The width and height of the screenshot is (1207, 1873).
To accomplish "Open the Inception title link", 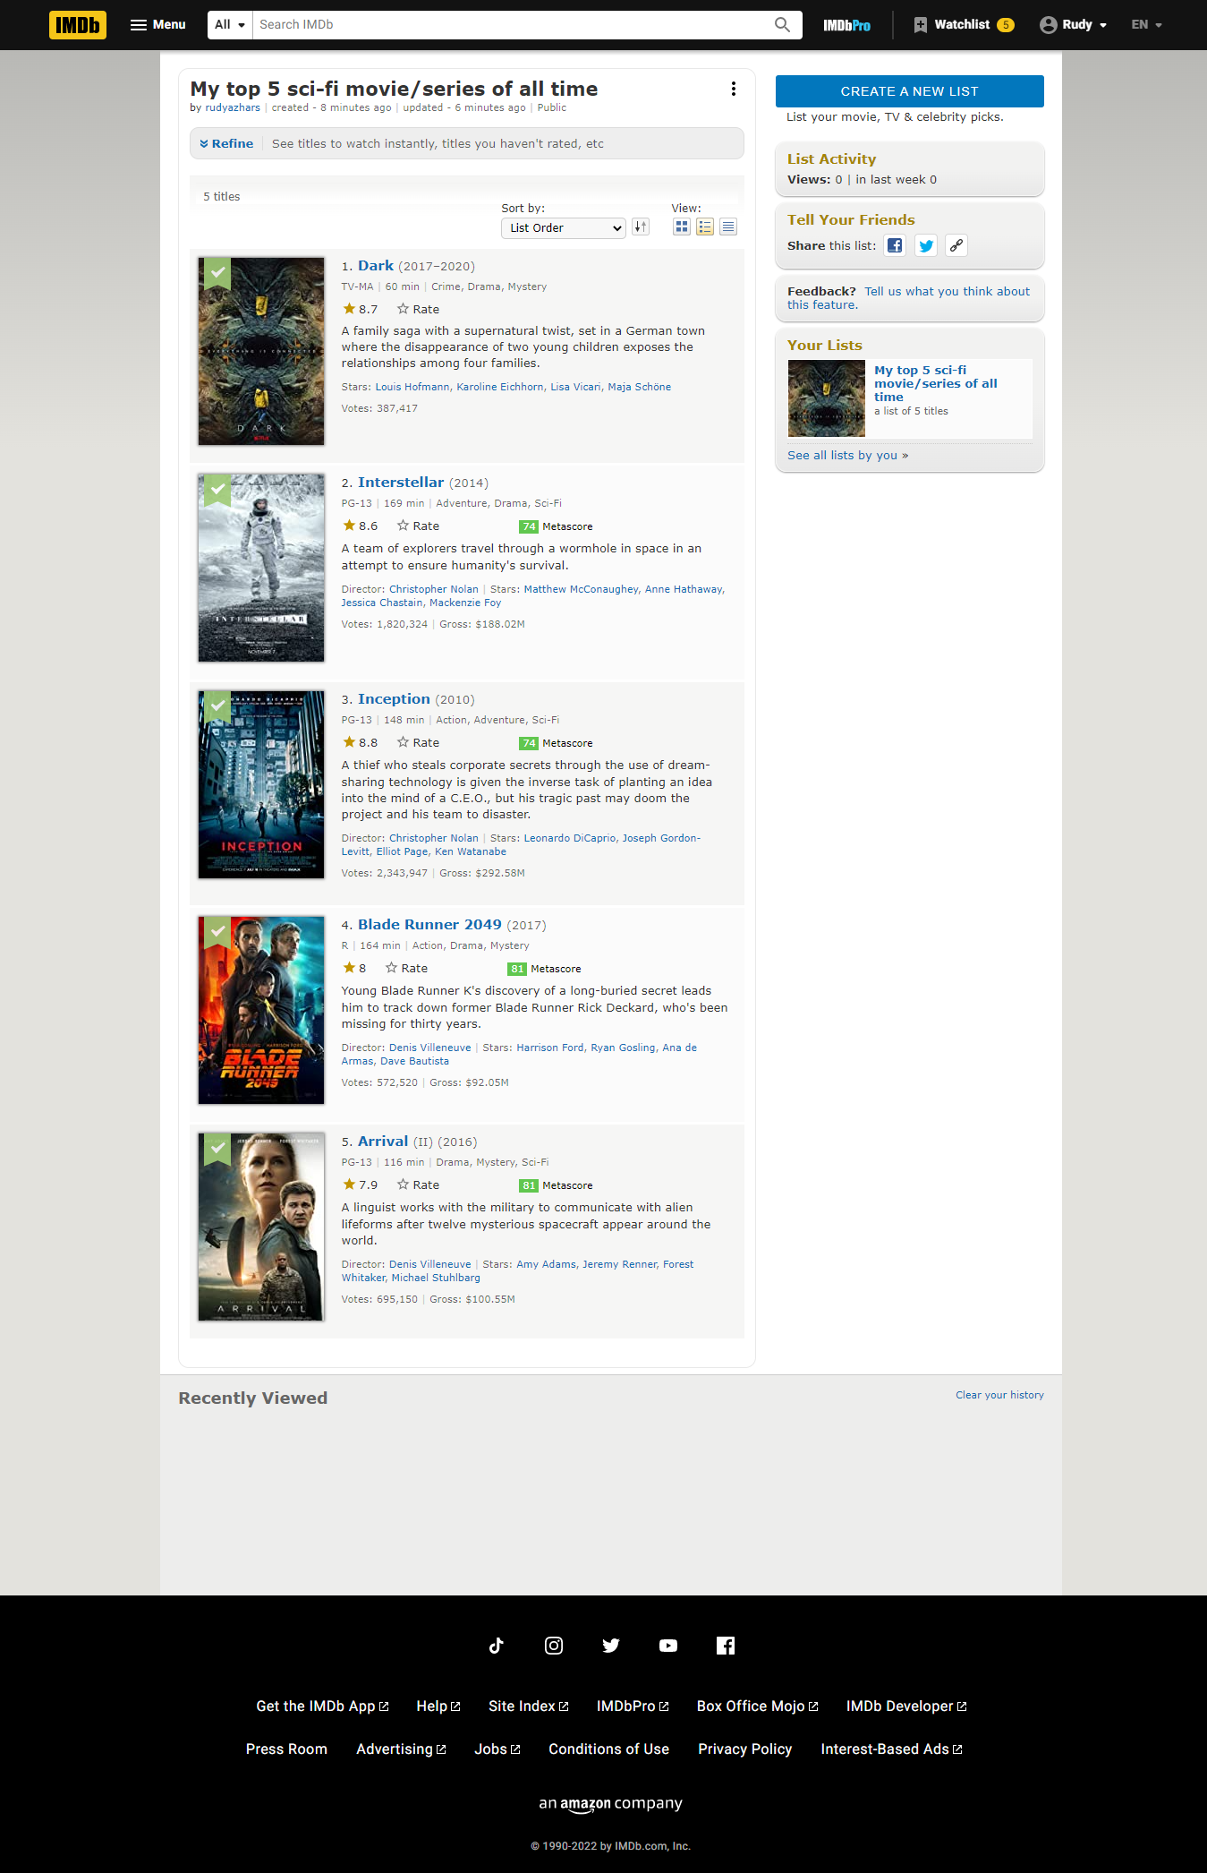I will tap(394, 699).
